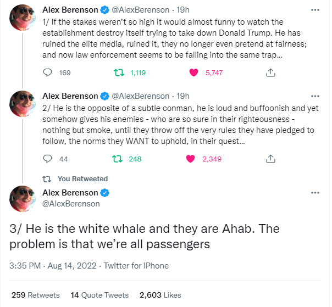Reply to the first tweet (169 replies)

[x=48, y=72]
